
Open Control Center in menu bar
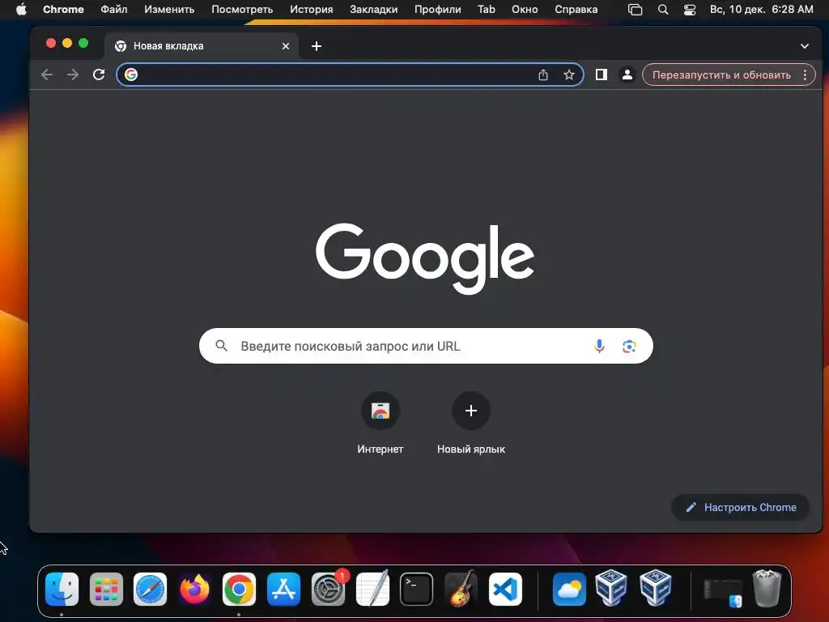tap(690, 10)
